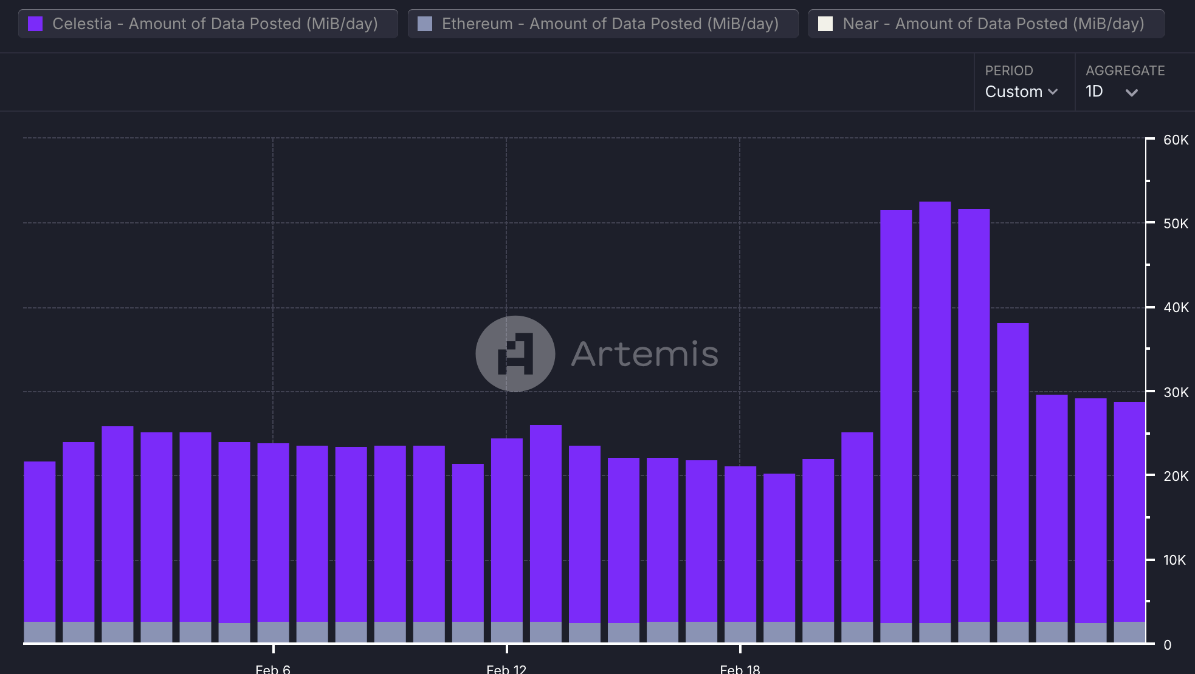This screenshot has width=1195, height=674.
Task: Click the chevron next to Custom
Action: tap(1053, 92)
